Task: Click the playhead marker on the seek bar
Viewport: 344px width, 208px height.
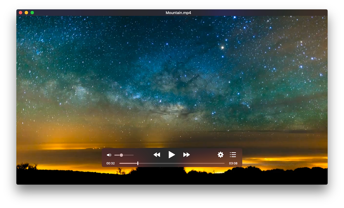Action: click(138, 163)
